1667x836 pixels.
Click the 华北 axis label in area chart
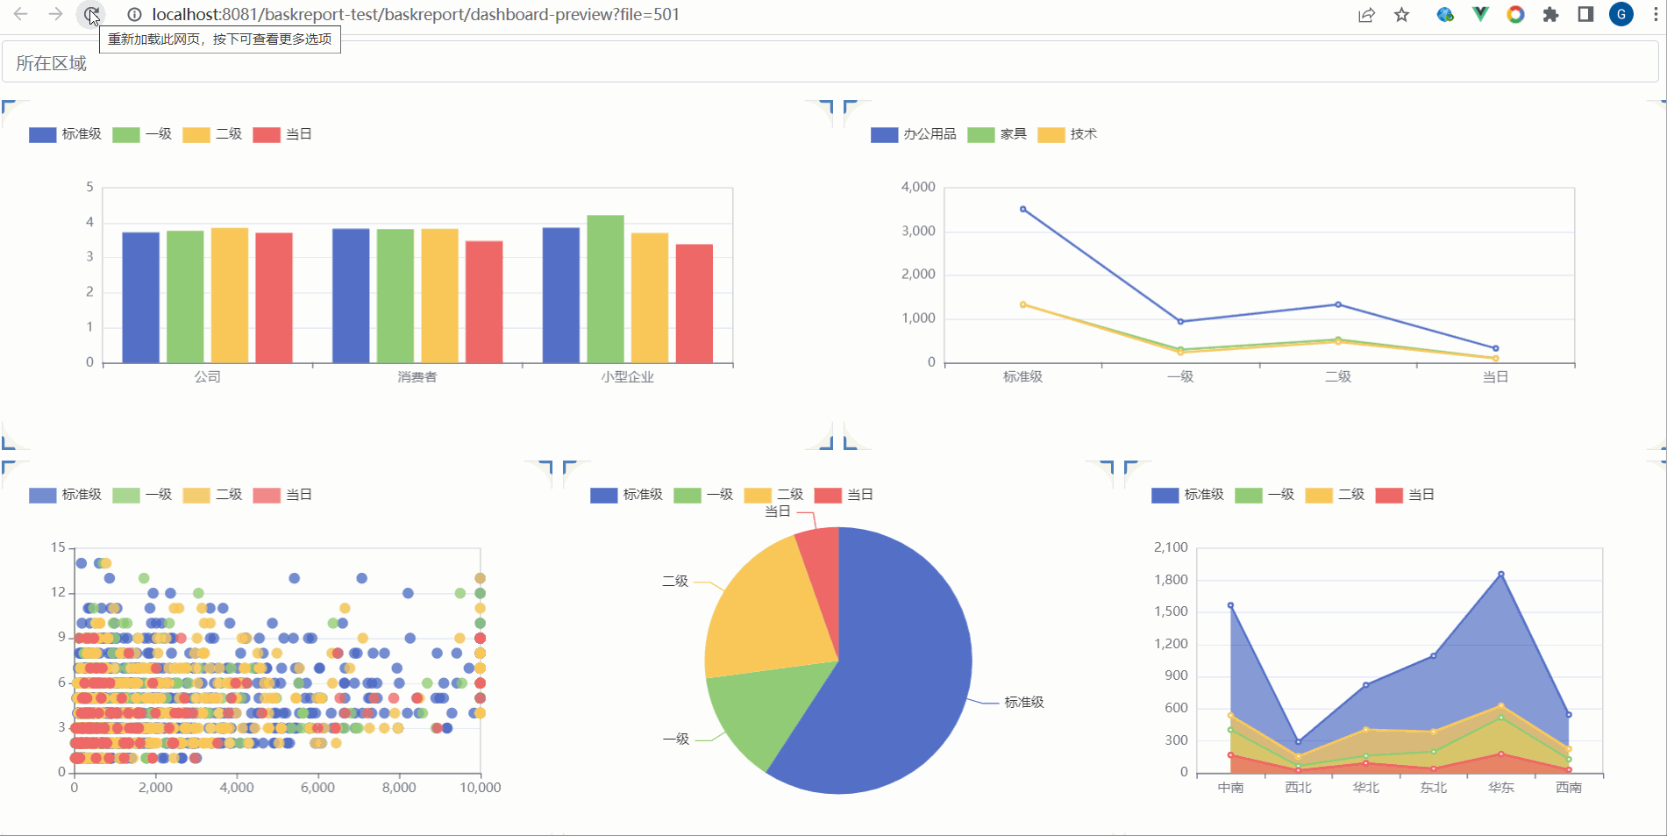pyautogui.click(x=1366, y=788)
